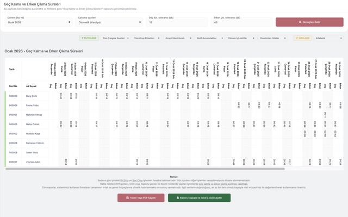Click the Sonuçları Getir search button

309,22
